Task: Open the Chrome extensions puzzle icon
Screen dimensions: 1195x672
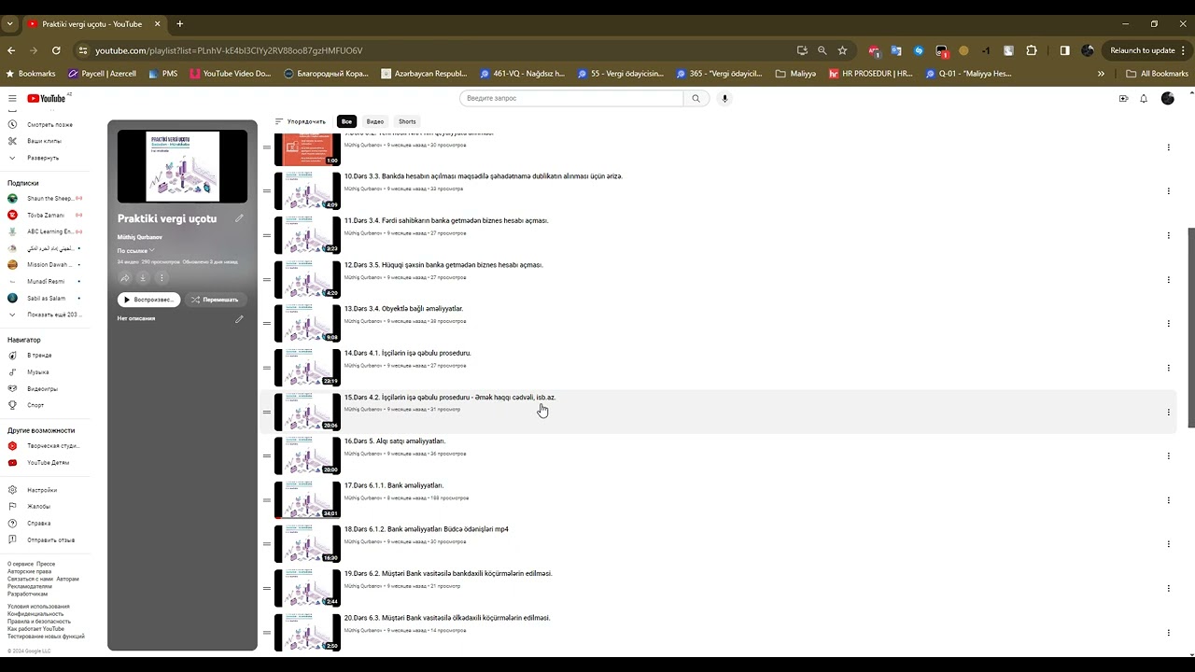Action: pos(1032,50)
